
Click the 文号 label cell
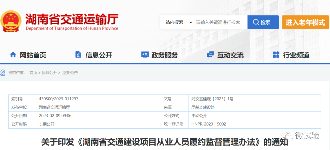coord(174,99)
